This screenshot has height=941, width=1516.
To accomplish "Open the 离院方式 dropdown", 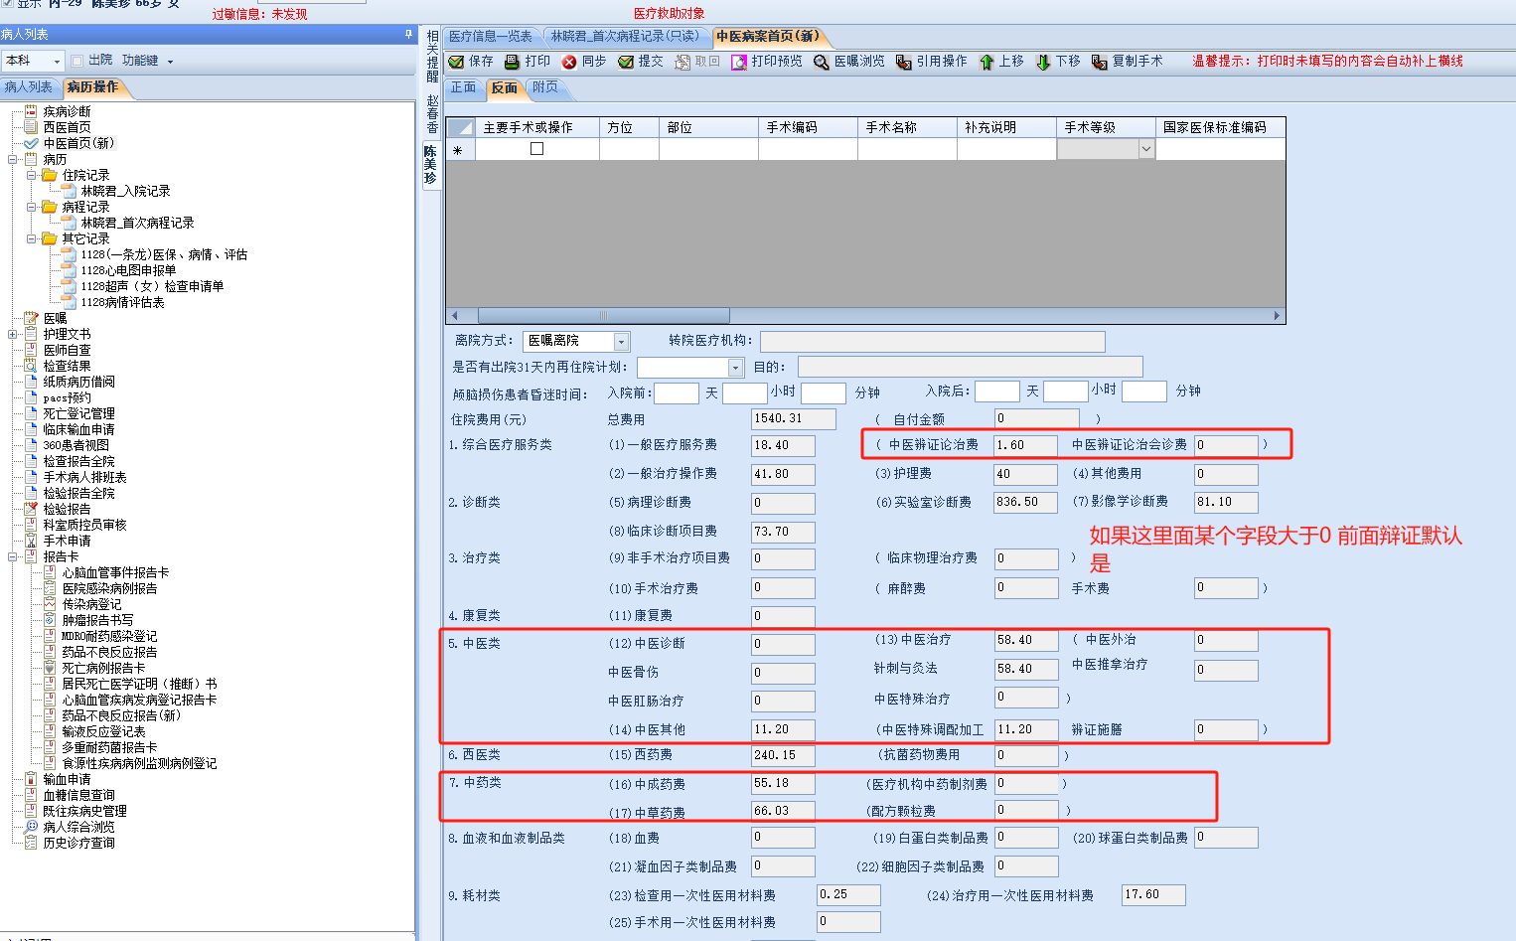I will pos(622,341).
